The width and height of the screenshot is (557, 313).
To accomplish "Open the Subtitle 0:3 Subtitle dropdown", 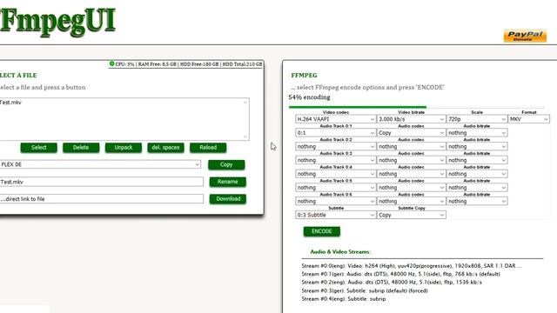I will [335, 215].
